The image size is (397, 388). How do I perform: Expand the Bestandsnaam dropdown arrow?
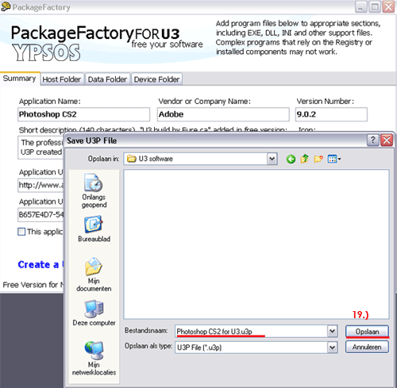(332, 331)
